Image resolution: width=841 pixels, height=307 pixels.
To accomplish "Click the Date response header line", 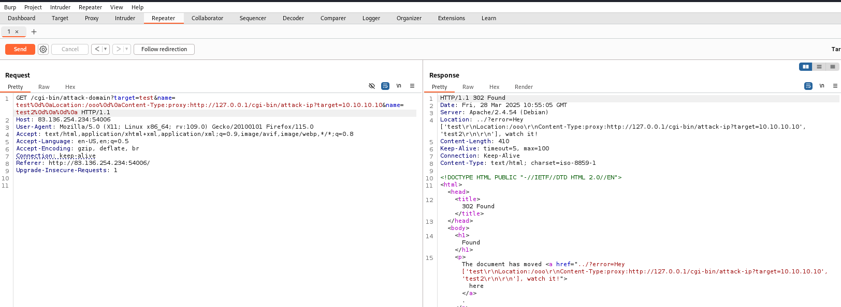I will 503,105.
